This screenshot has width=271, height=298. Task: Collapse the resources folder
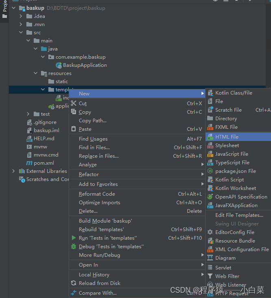click(36, 73)
